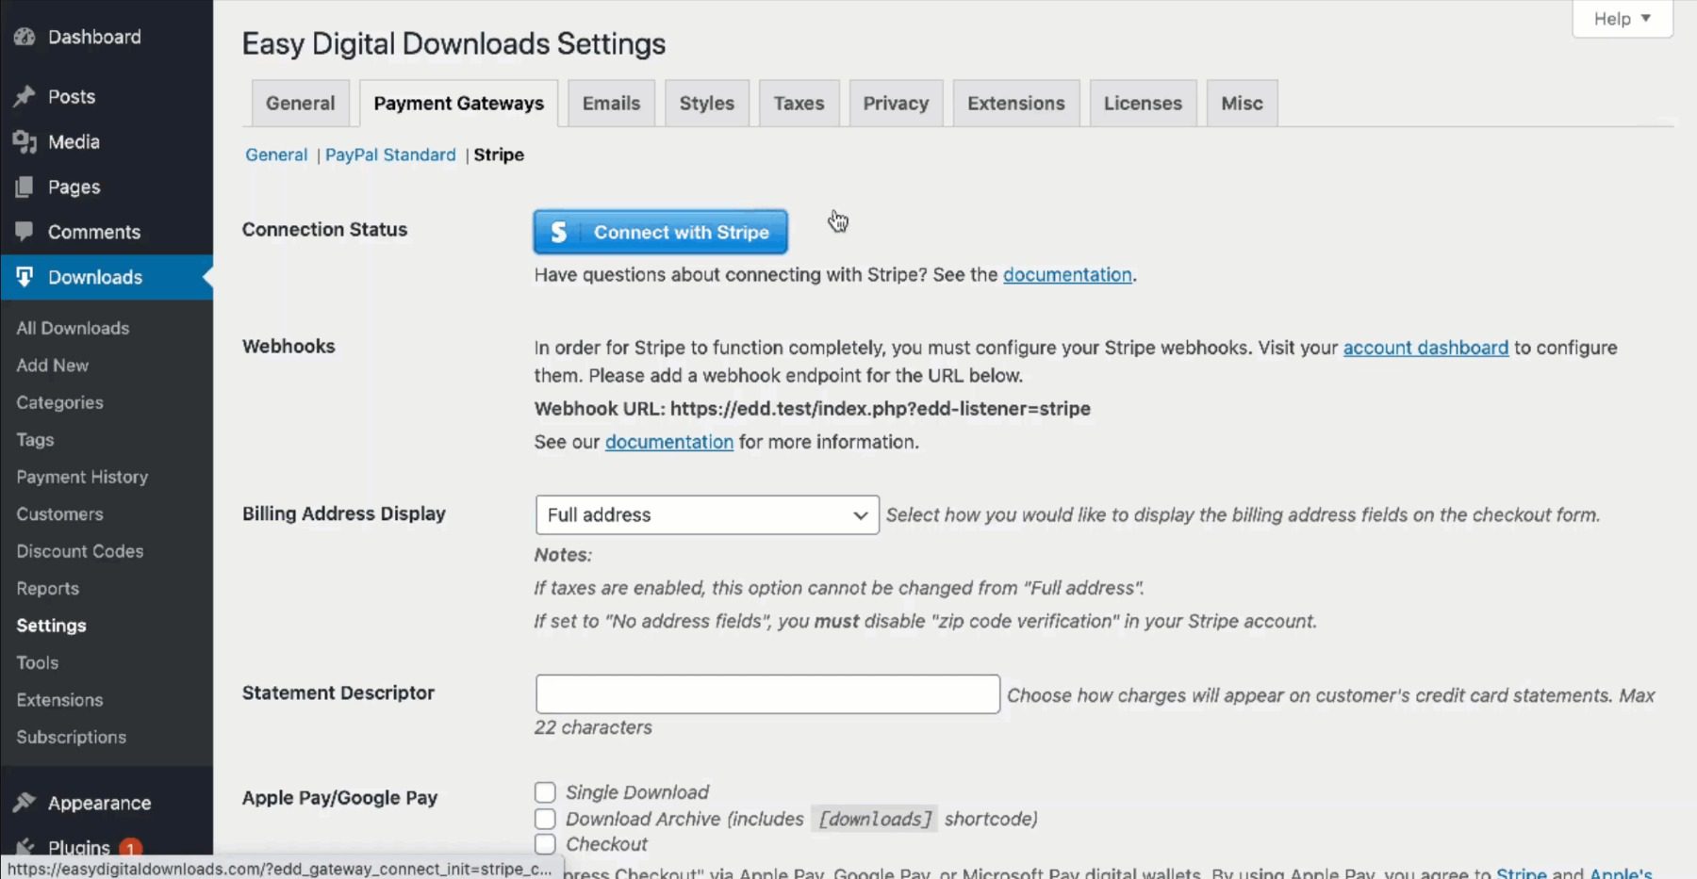
Task: Expand the Help dropdown
Action: (1622, 18)
